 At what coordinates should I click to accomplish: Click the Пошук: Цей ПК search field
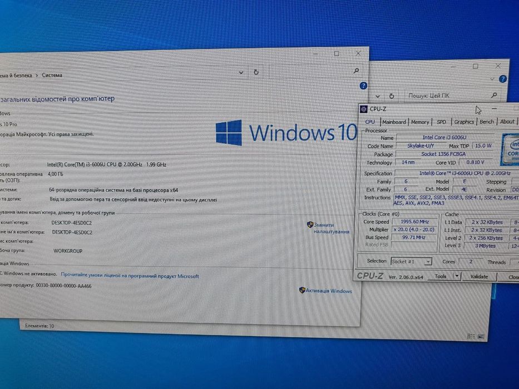[453, 95]
